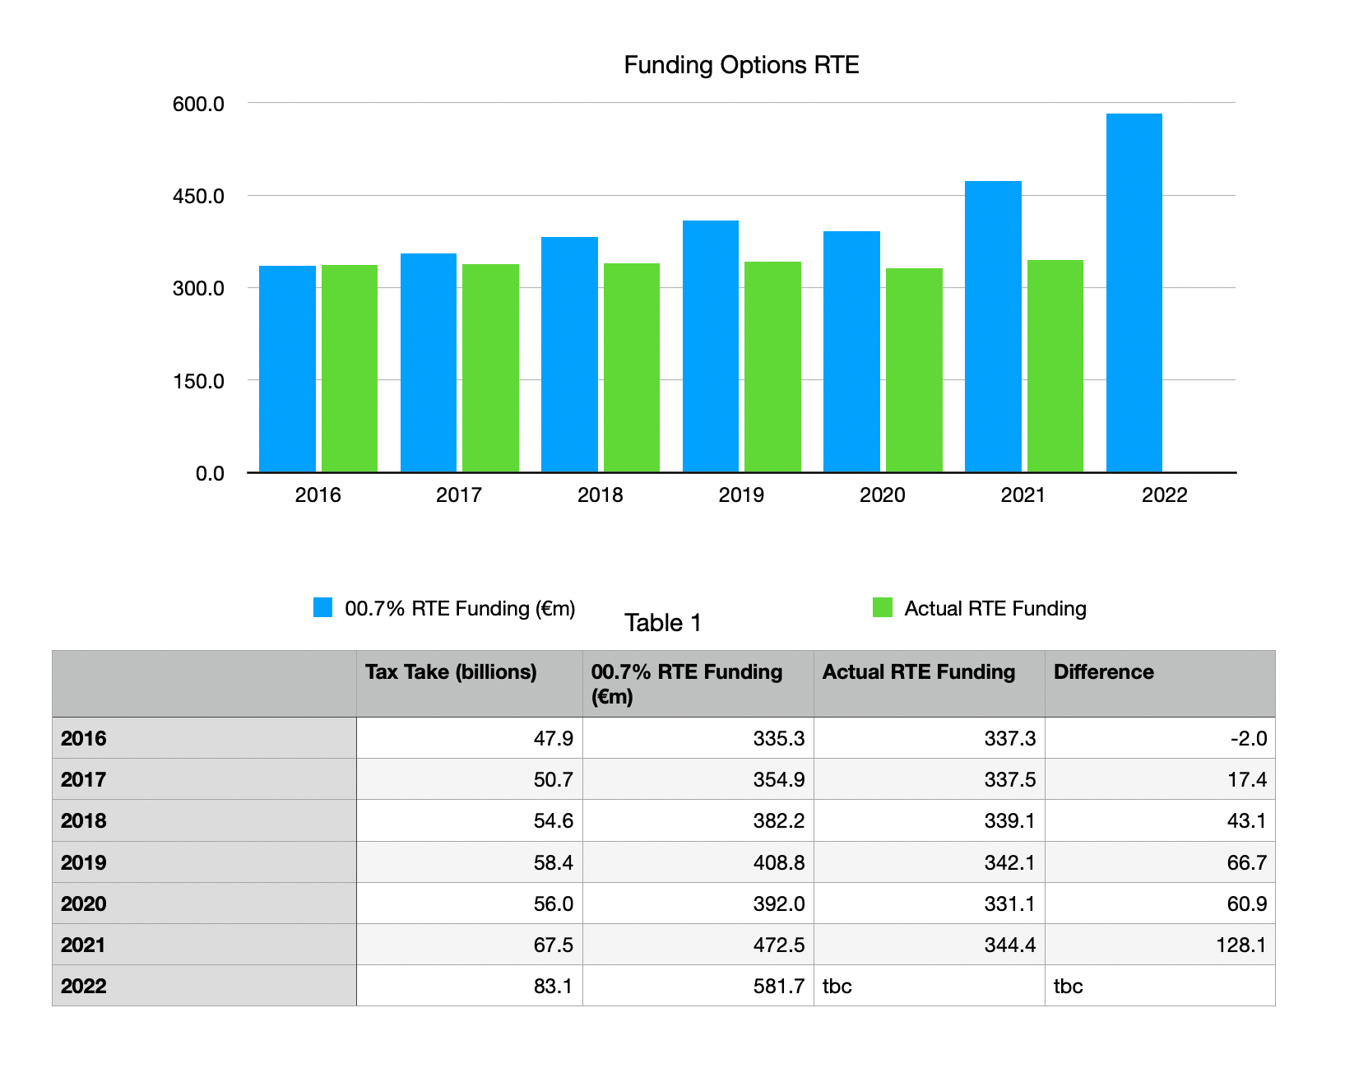1354x1073 pixels.
Task: Click the cell with value 335.3
Action: (698, 738)
